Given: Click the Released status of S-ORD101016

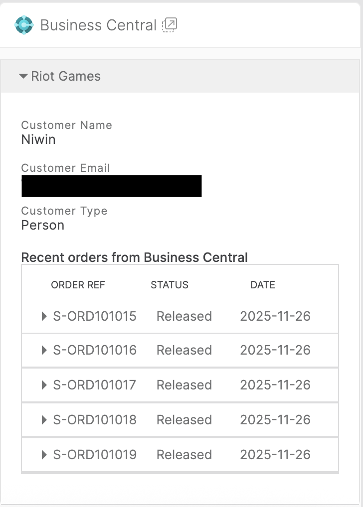Looking at the screenshot, I should [184, 350].
